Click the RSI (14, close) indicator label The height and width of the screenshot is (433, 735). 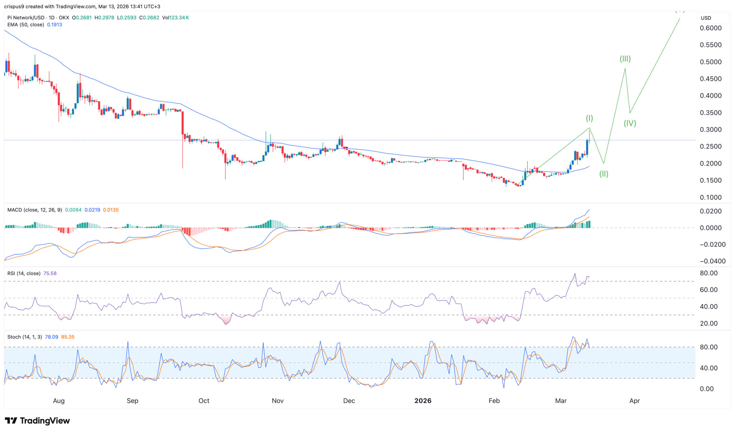[24, 273]
